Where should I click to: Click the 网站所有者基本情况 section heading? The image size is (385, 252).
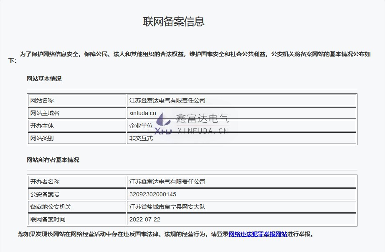coord(53,160)
